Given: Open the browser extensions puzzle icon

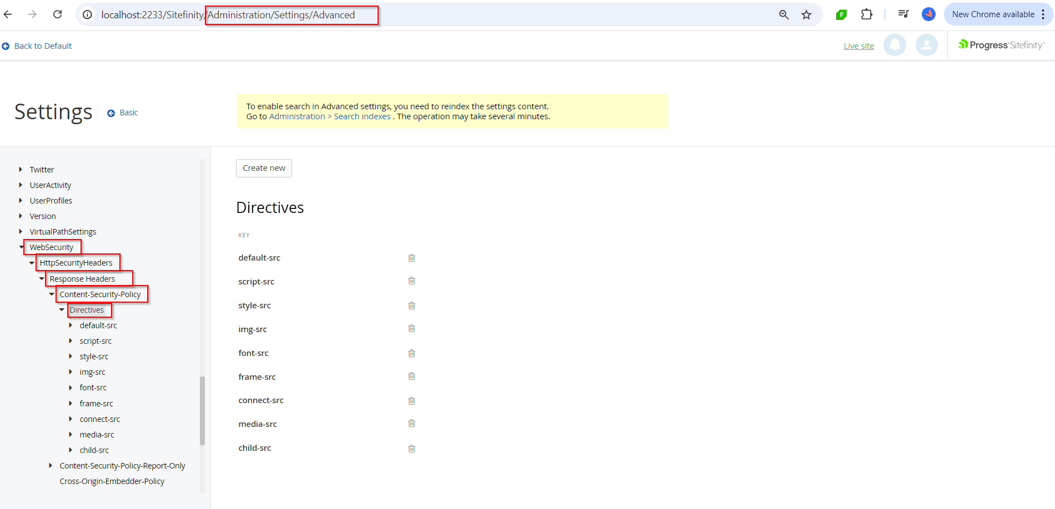Looking at the screenshot, I should coord(866,14).
